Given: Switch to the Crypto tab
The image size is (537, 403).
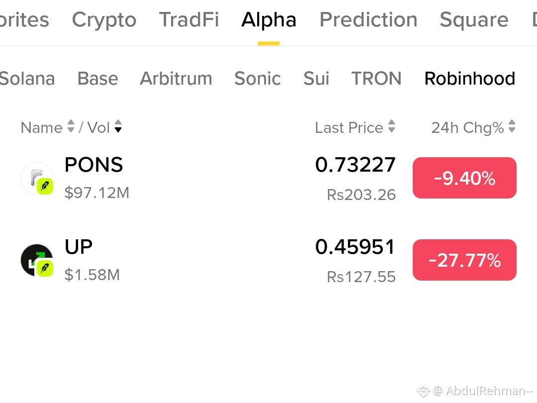Looking at the screenshot, I should (104, 20).
